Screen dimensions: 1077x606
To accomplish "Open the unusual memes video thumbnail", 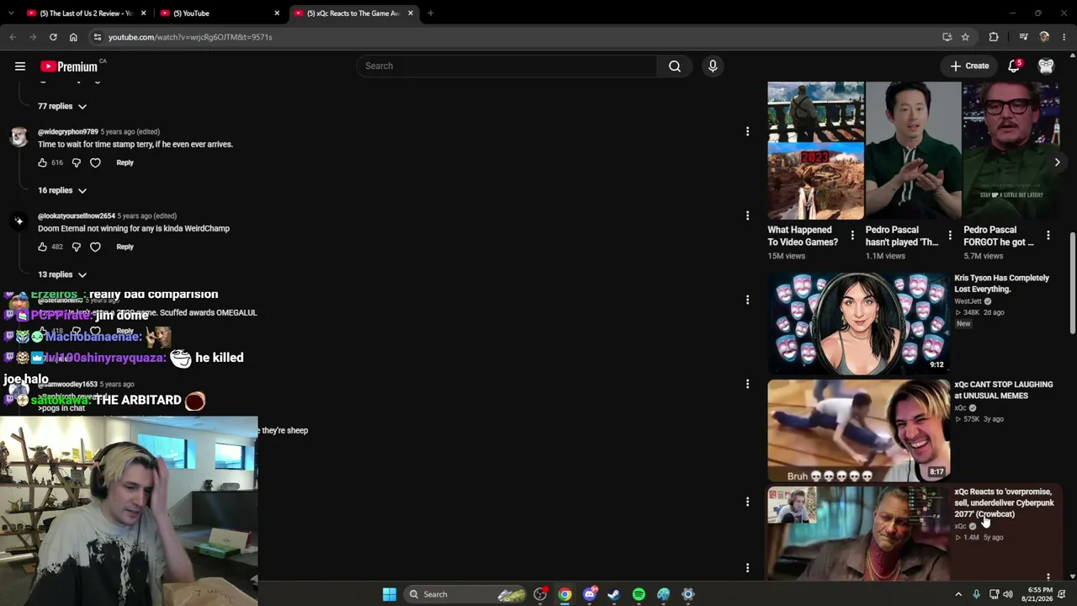I will 857,430.
